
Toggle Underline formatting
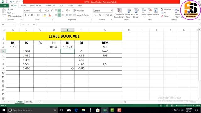click(x=32, y=15)
